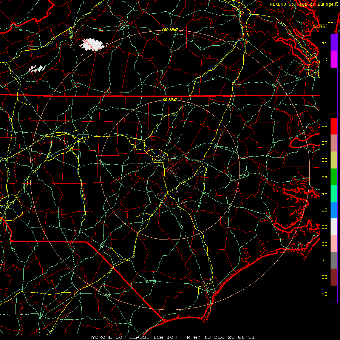
Task: Click the light pink IC legend swatch
Action: tap(334, 244)
